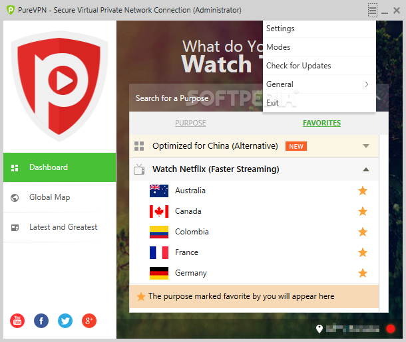The image size is (406, 342).
Task: Toggle favorite star for France
Action: pos(363,252)
